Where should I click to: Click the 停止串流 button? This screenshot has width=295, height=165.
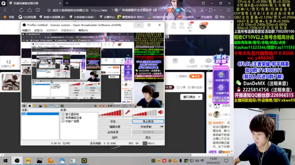148,121
